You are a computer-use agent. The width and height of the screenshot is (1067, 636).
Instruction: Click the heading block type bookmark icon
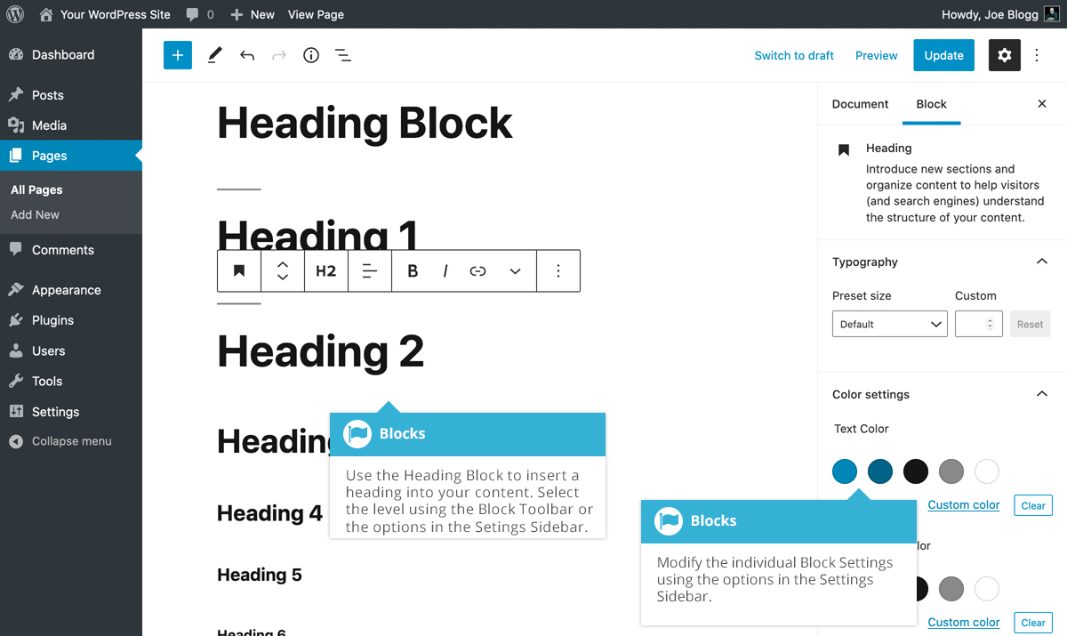pyautogui.click(x=239, y=271)
